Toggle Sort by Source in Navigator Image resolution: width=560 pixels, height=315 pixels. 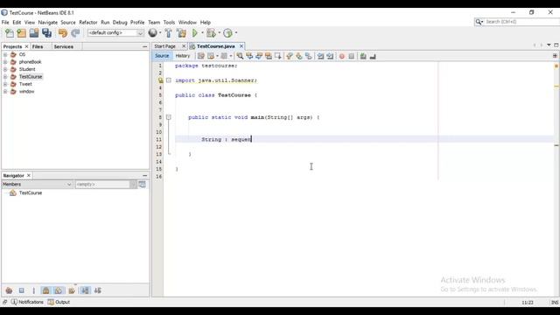98,290
